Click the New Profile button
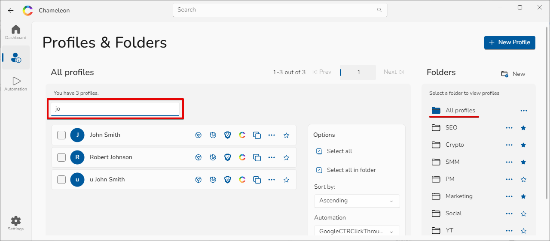550x241 pixels. 510,42
